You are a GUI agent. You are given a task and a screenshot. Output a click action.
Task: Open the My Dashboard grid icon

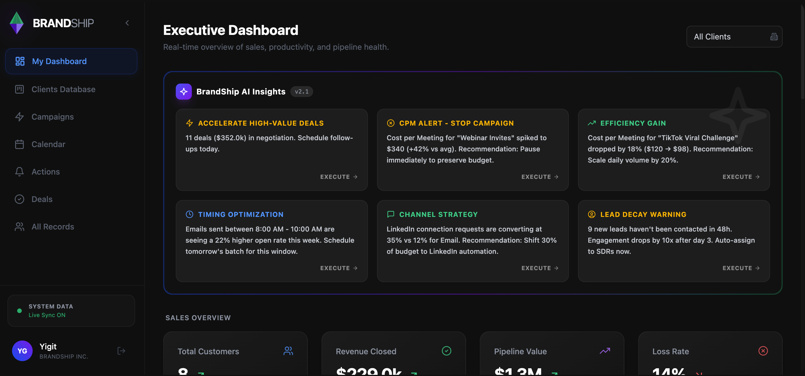pyautogui.click(x=19, y=61)
